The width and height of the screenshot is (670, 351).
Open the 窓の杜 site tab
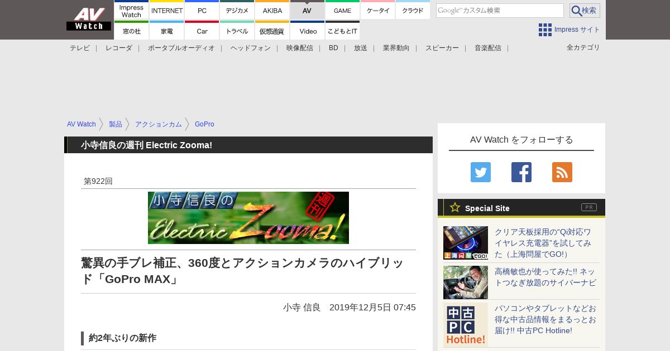pos(131,31)
